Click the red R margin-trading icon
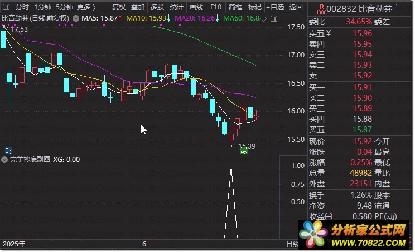 point(322,9)
